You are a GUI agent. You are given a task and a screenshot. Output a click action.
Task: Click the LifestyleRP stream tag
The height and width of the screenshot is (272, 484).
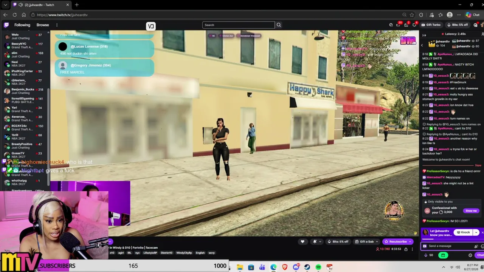(x=150, y=253)
